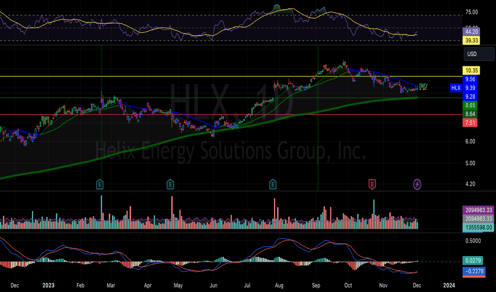
Task: Select the teal 1355598.00 volume label
Action: coord(478,227)
